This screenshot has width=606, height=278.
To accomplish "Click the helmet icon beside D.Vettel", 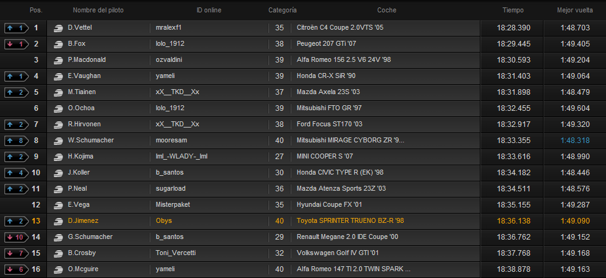I will 58,28.
